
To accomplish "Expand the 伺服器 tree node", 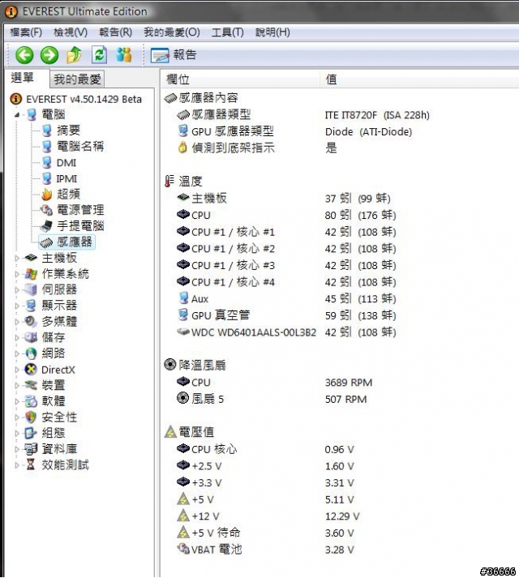I will tap(17, 290).
